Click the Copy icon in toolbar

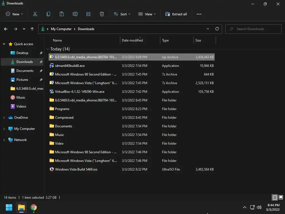point(48,14)
